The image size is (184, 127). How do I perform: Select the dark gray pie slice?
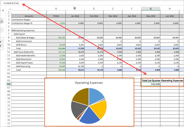point(79,109)
